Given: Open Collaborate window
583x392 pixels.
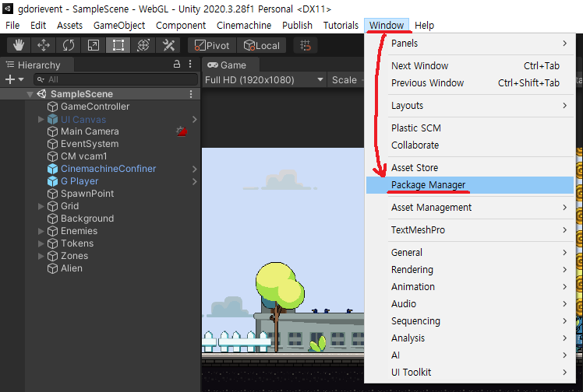Looking at the screenshot, I should [x=470, y=145].
